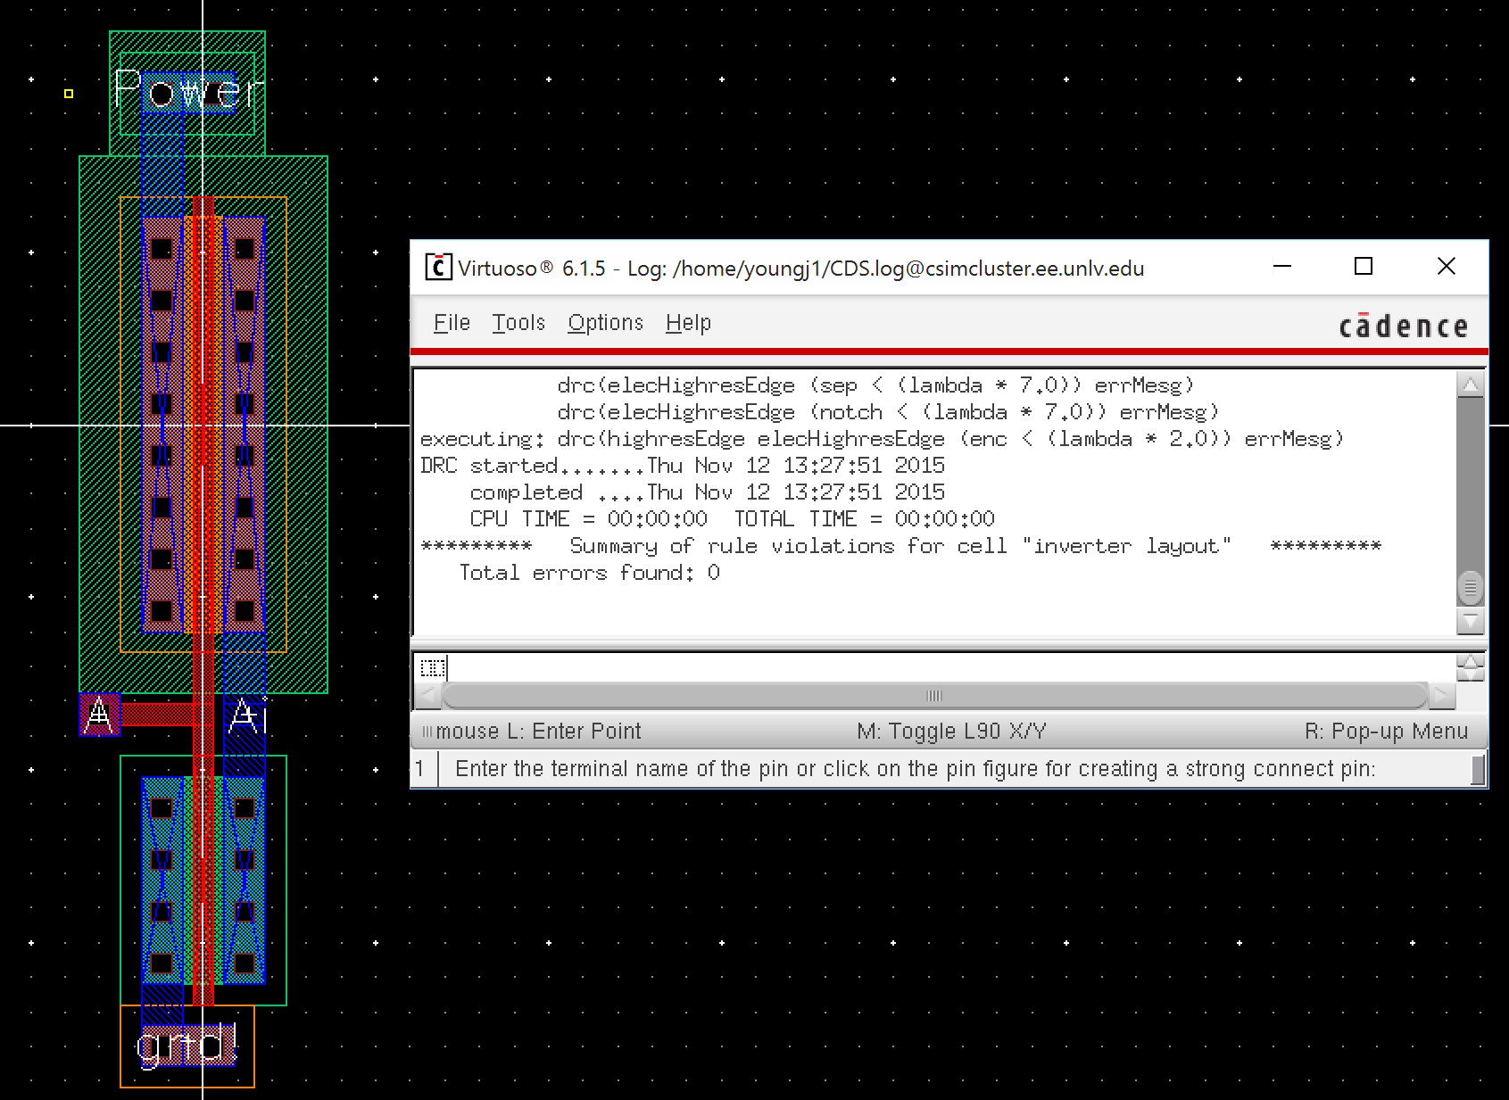Click the gnd! pin label in layout
The height and width of the screenshot is (1100, 1509).
tap(187, 1045)
